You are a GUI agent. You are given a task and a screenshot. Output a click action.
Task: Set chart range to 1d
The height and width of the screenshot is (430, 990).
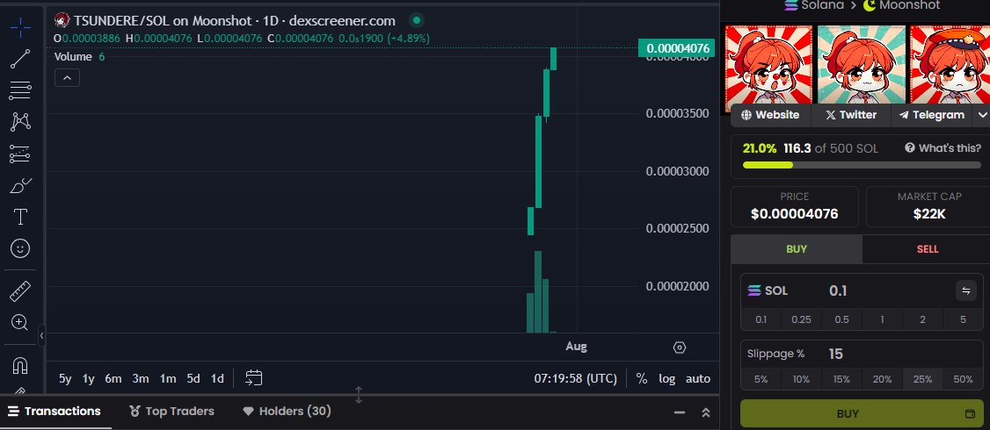coord(217,379)
